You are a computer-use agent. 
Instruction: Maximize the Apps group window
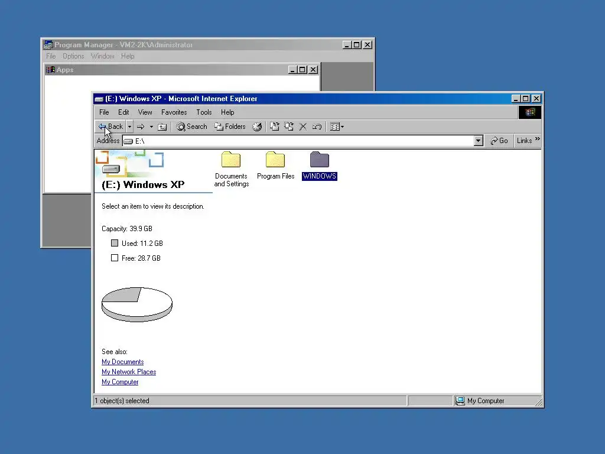tap(302, 70)
